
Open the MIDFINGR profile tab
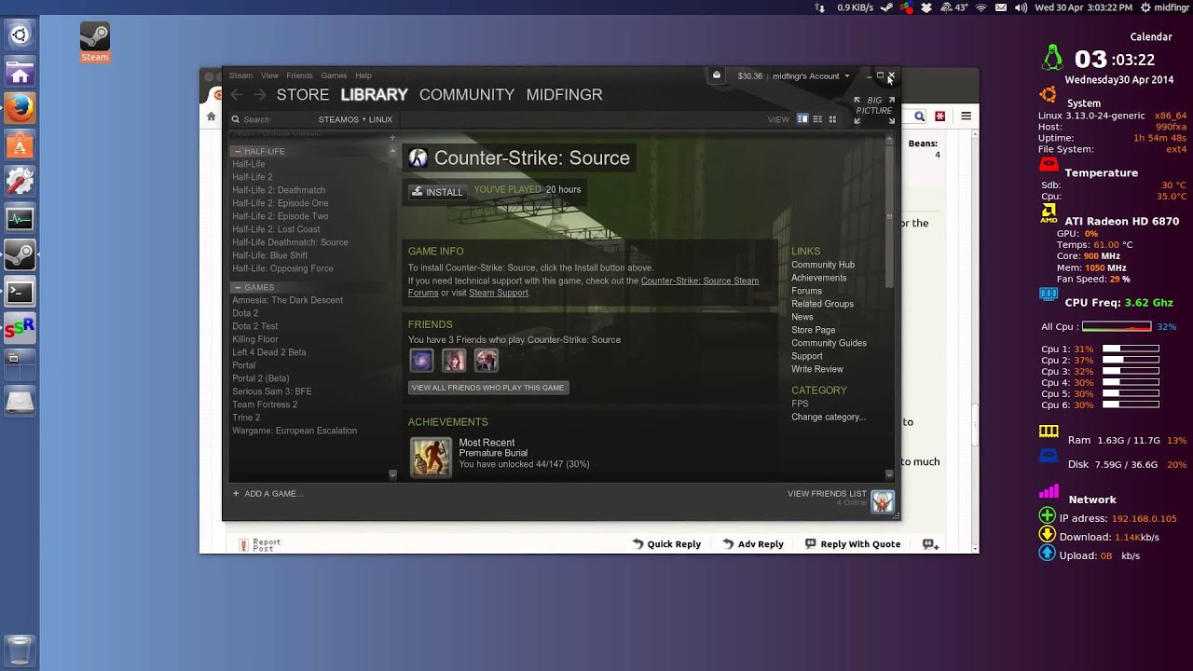[564, 94]
